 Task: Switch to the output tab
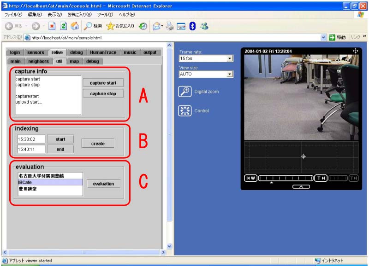pyautogui.click(x=149, y=52)
